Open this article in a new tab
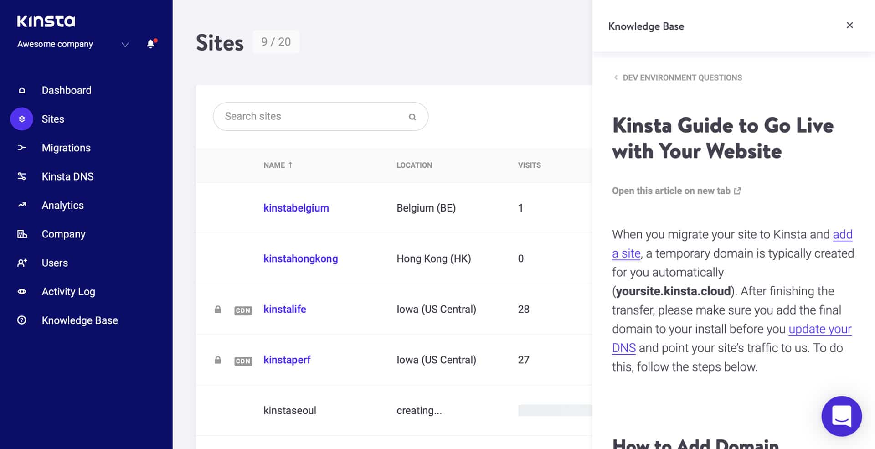Image resolution: width=875 pixels, height=449 pixels. point(671,191)
